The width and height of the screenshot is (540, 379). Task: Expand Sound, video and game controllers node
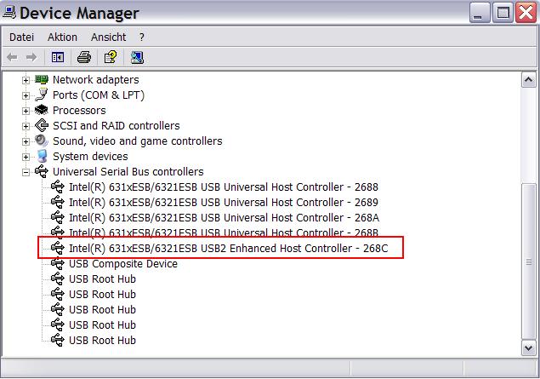click(26, 141)
